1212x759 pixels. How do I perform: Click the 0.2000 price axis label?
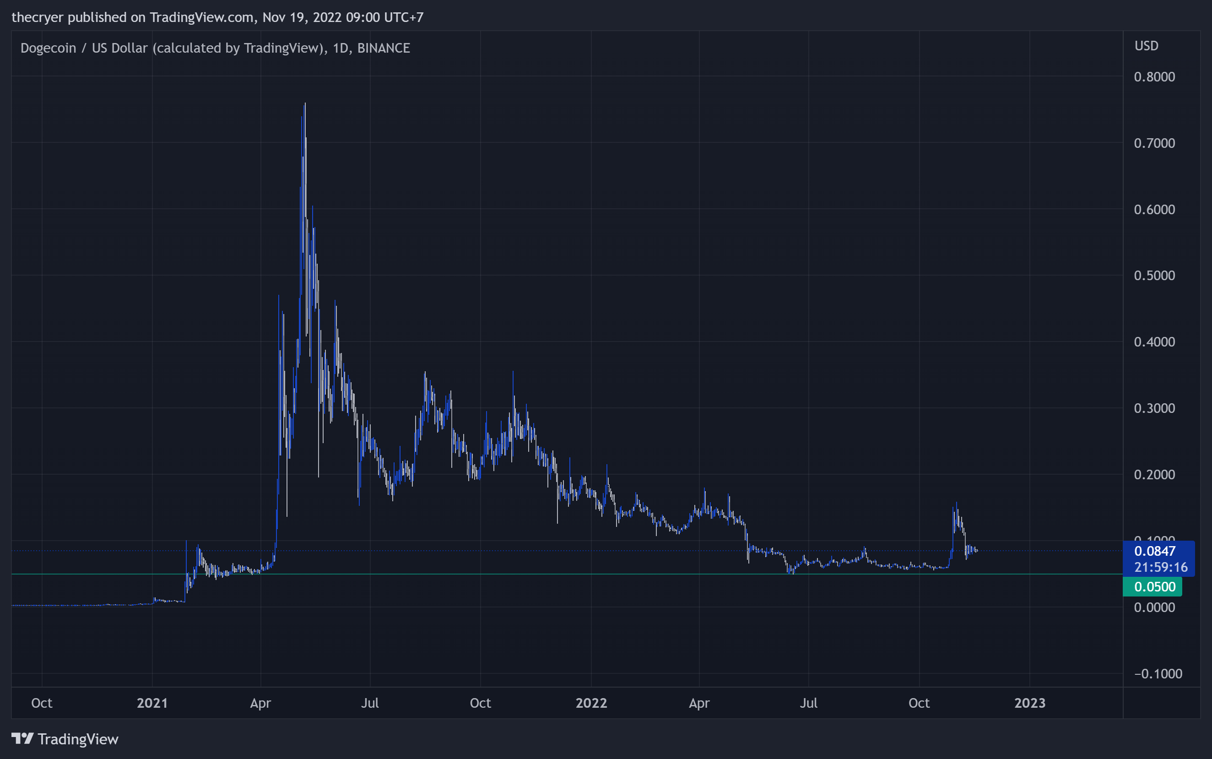tap(1155, 474)
